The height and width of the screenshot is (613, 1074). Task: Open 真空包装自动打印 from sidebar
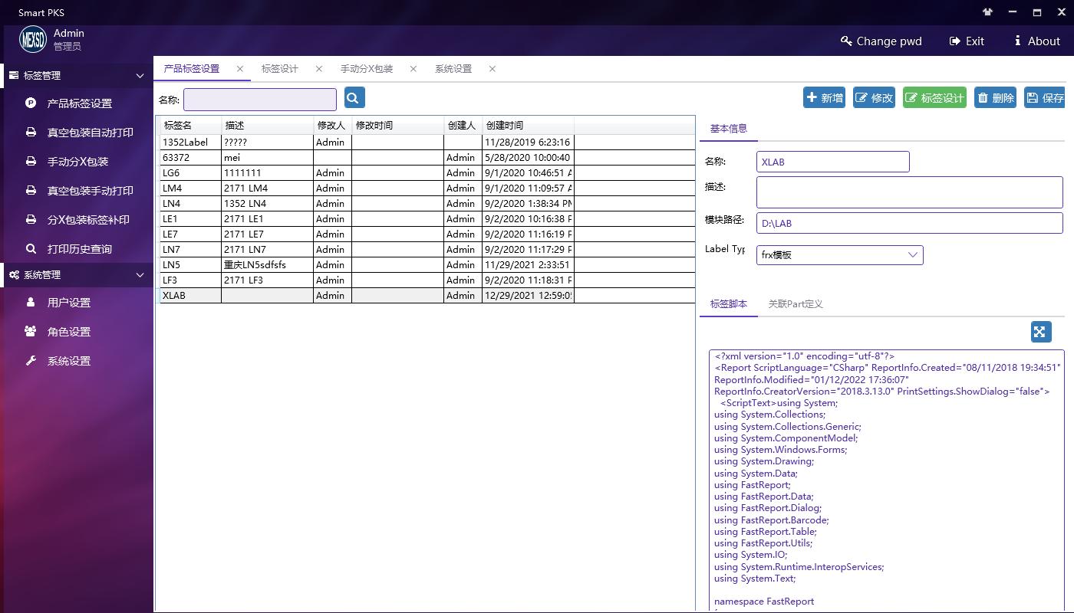(x=90, y=133)
